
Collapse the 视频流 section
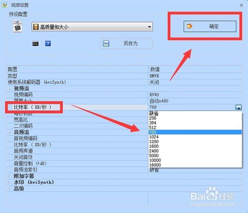(10, 89)
